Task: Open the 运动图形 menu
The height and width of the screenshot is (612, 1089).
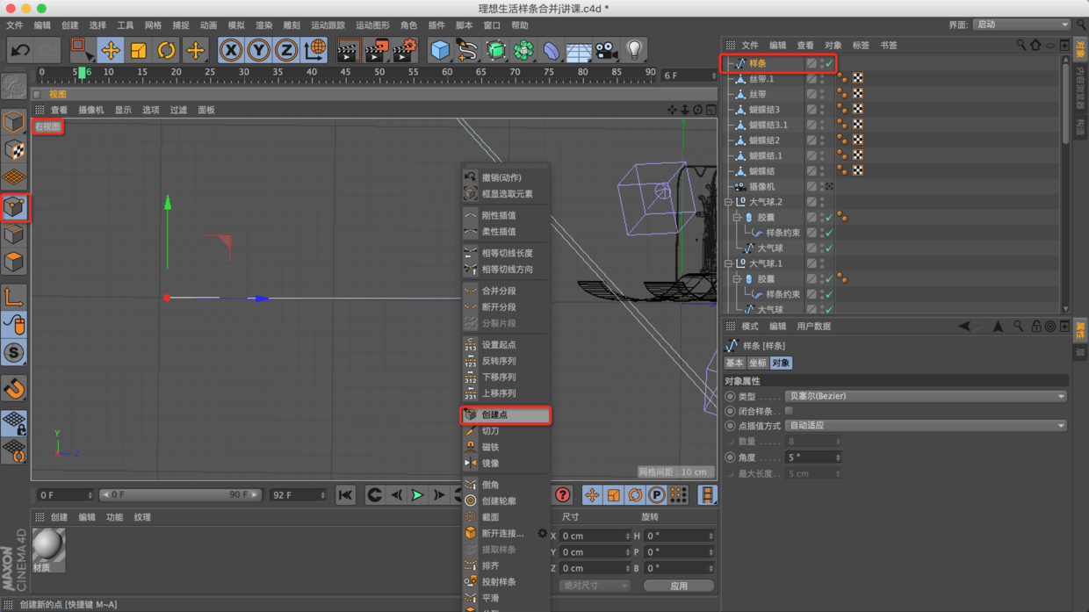Action: [x=372, y=25]
